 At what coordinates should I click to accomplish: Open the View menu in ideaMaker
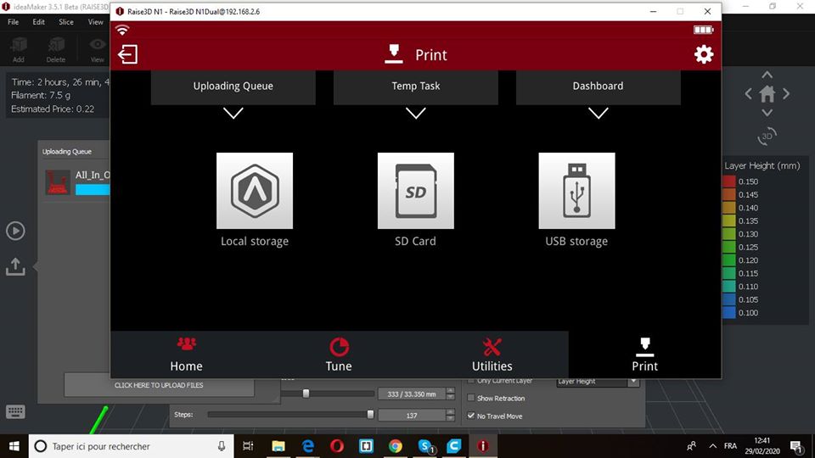click(x=96, y=22)
